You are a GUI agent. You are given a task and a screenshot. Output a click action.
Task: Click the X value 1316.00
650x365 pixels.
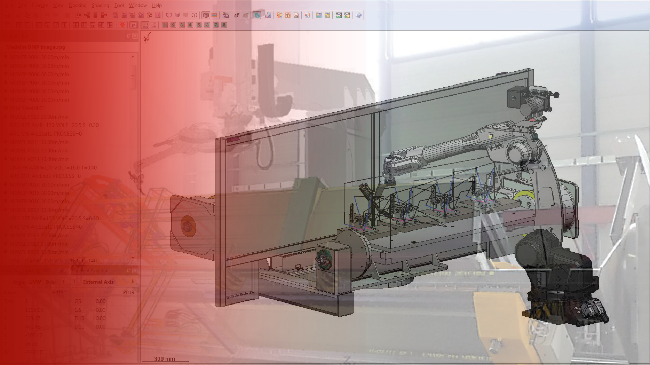(x=34, y=310)
